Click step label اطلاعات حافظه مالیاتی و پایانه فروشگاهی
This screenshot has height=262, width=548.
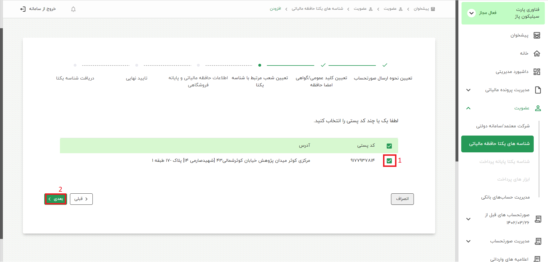(198, 81)
